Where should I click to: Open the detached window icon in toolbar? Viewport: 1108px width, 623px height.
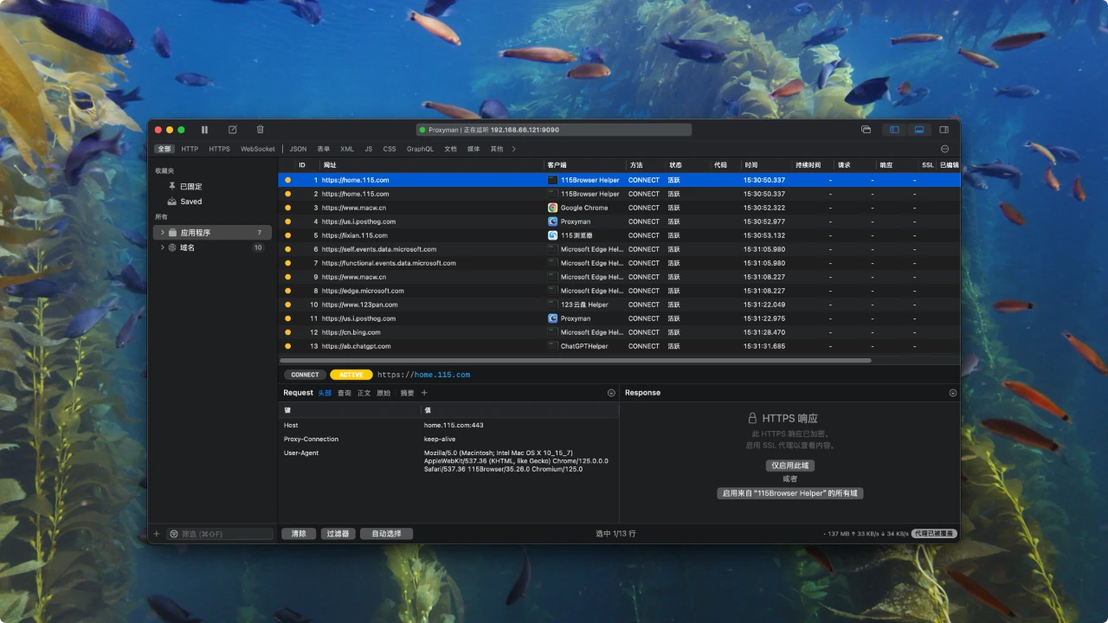tap(866, 130)
